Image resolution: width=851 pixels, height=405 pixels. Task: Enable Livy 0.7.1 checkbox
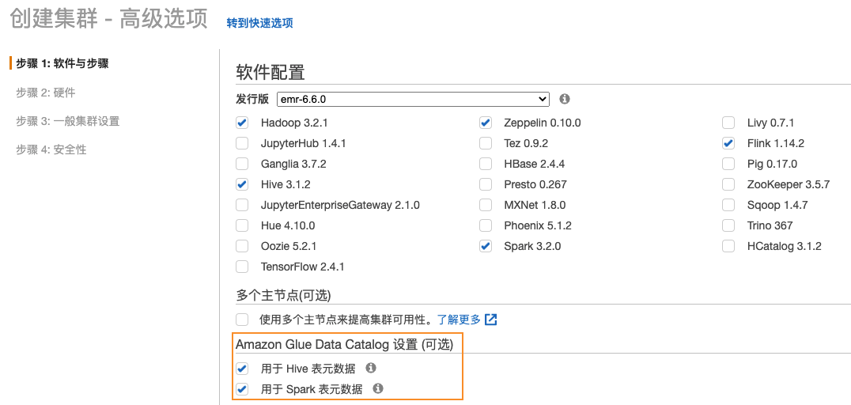[728, 123]
